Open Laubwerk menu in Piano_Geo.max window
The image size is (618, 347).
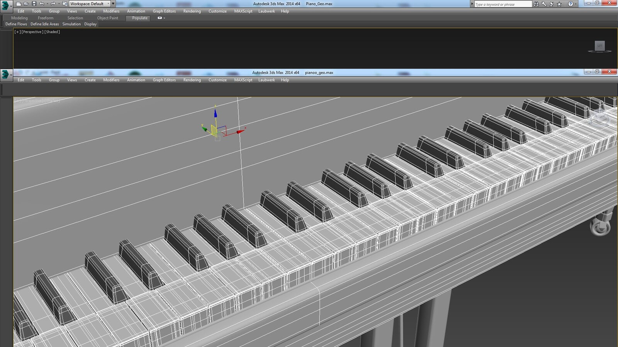pos(267,11)
